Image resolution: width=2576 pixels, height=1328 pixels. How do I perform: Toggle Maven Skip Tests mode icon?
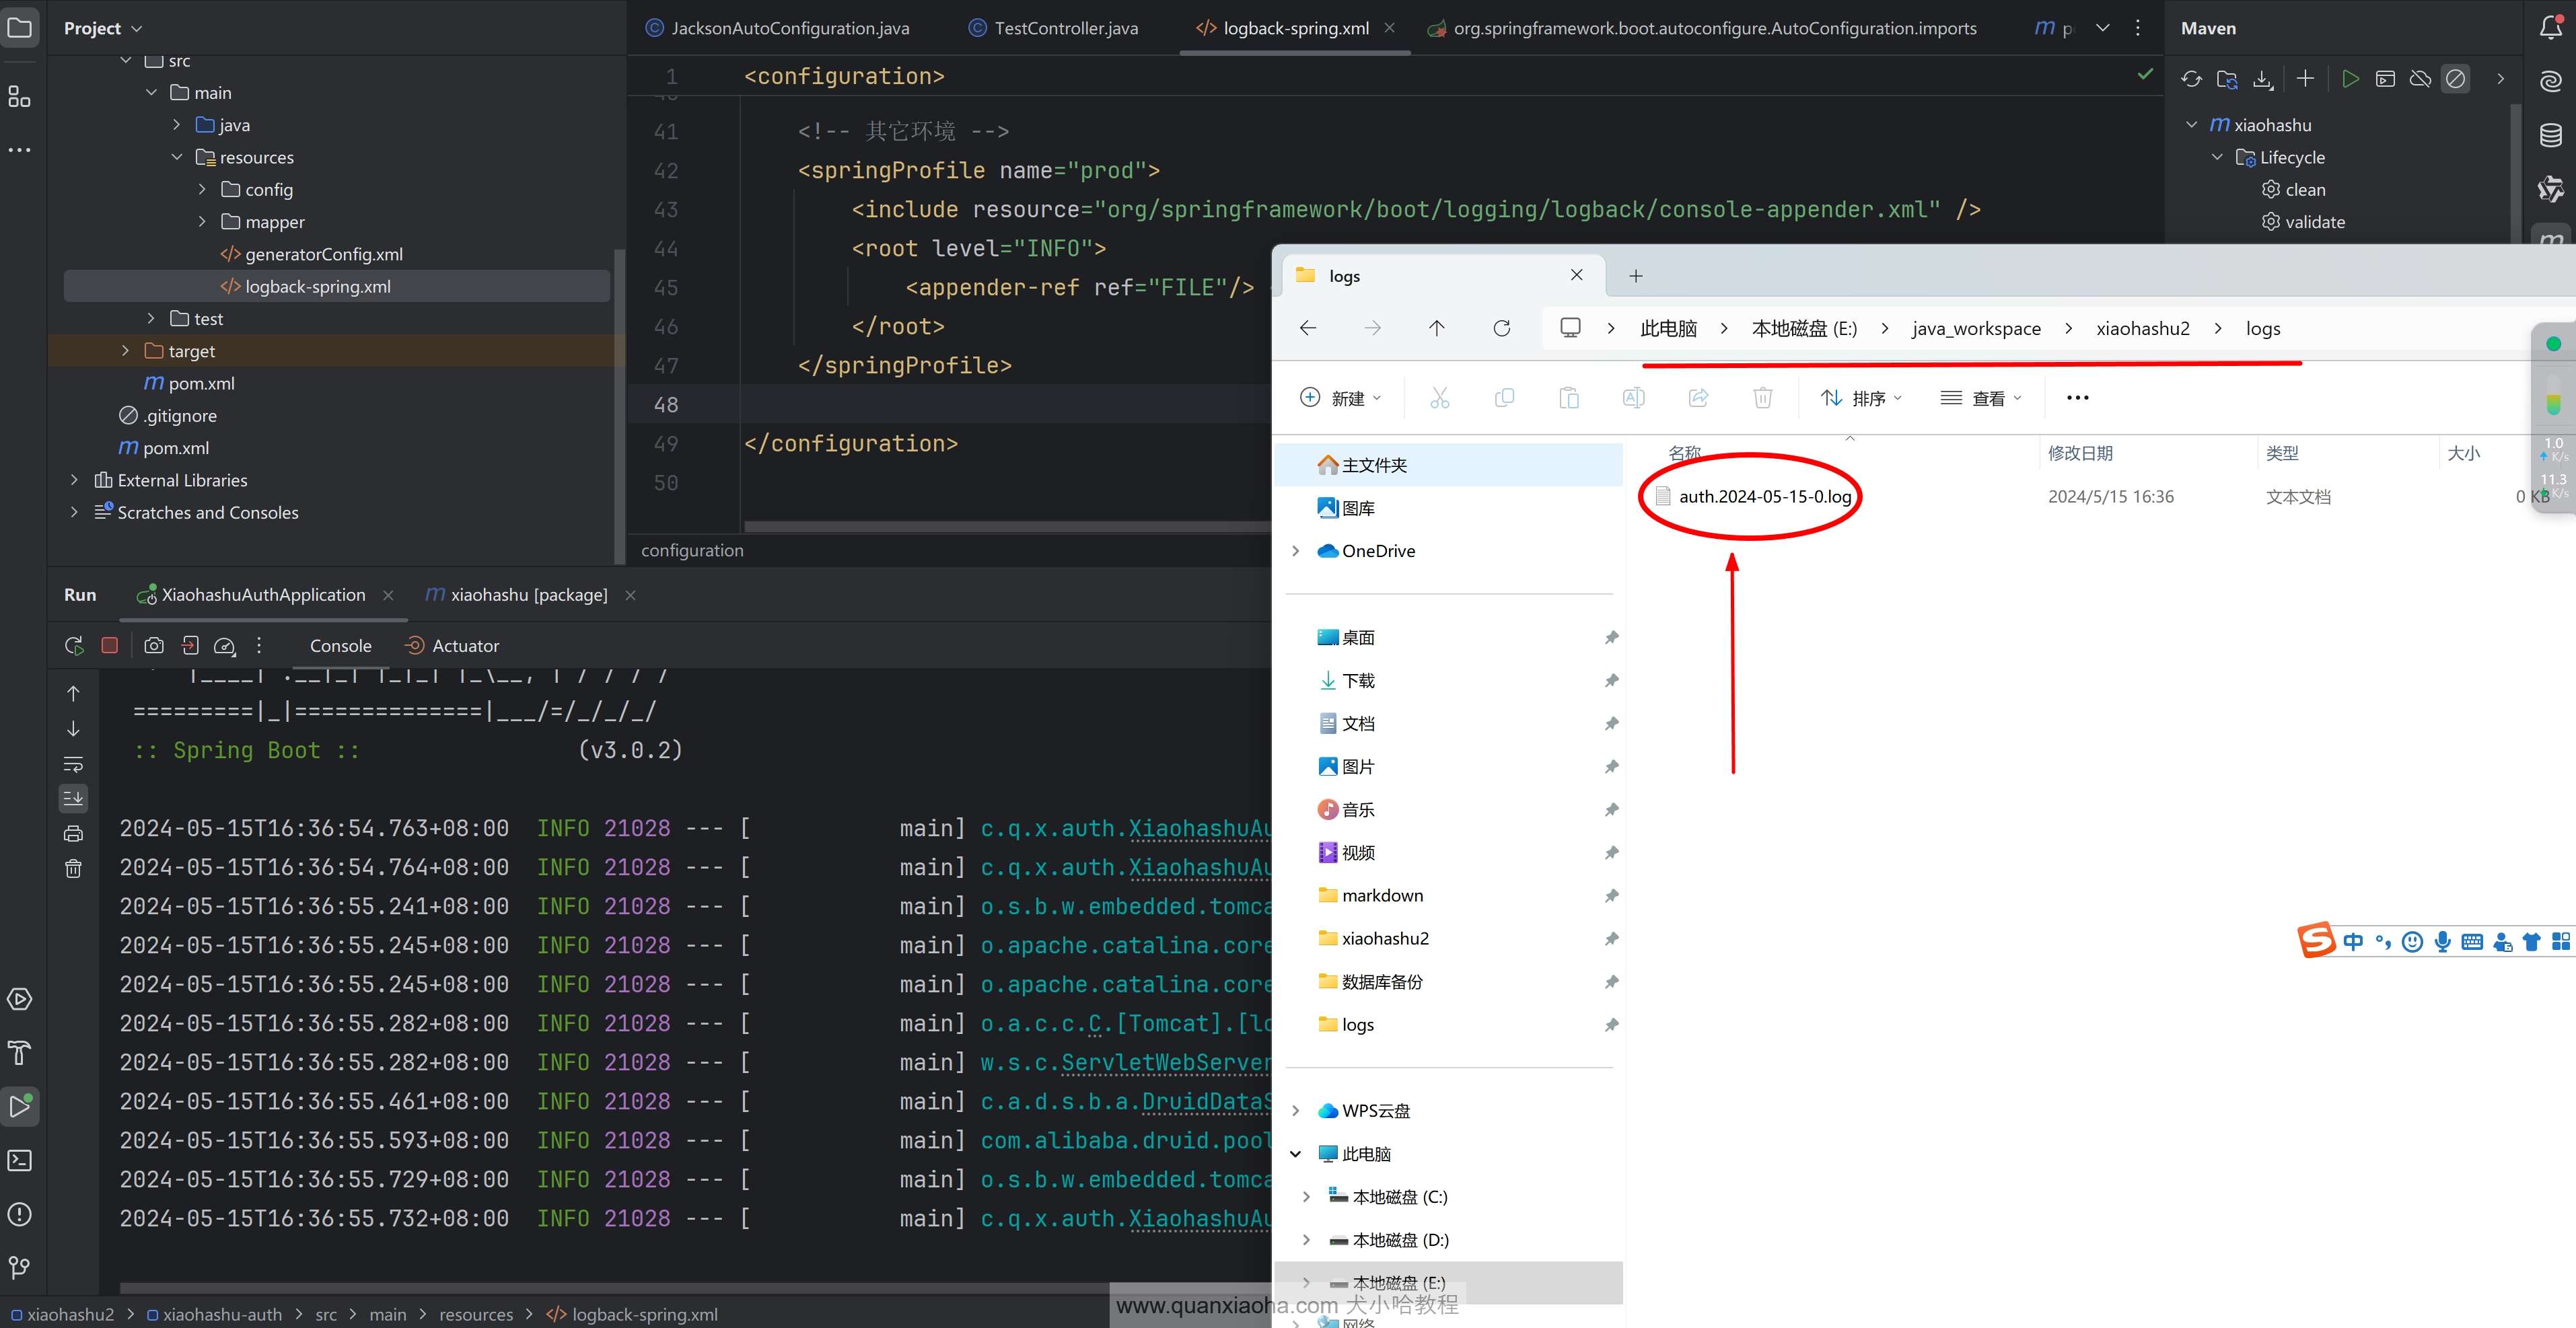(x=2455, y=79)
